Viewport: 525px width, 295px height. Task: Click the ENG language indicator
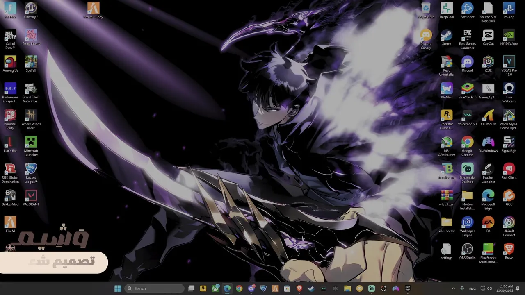[472, 288]
